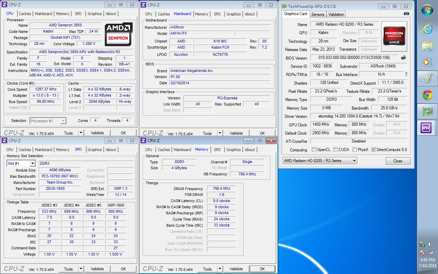438x274 pixels.
Task: Click Validate in the SPD CPU-Z window
Action: pyautogui.click(x=97, y=269)
